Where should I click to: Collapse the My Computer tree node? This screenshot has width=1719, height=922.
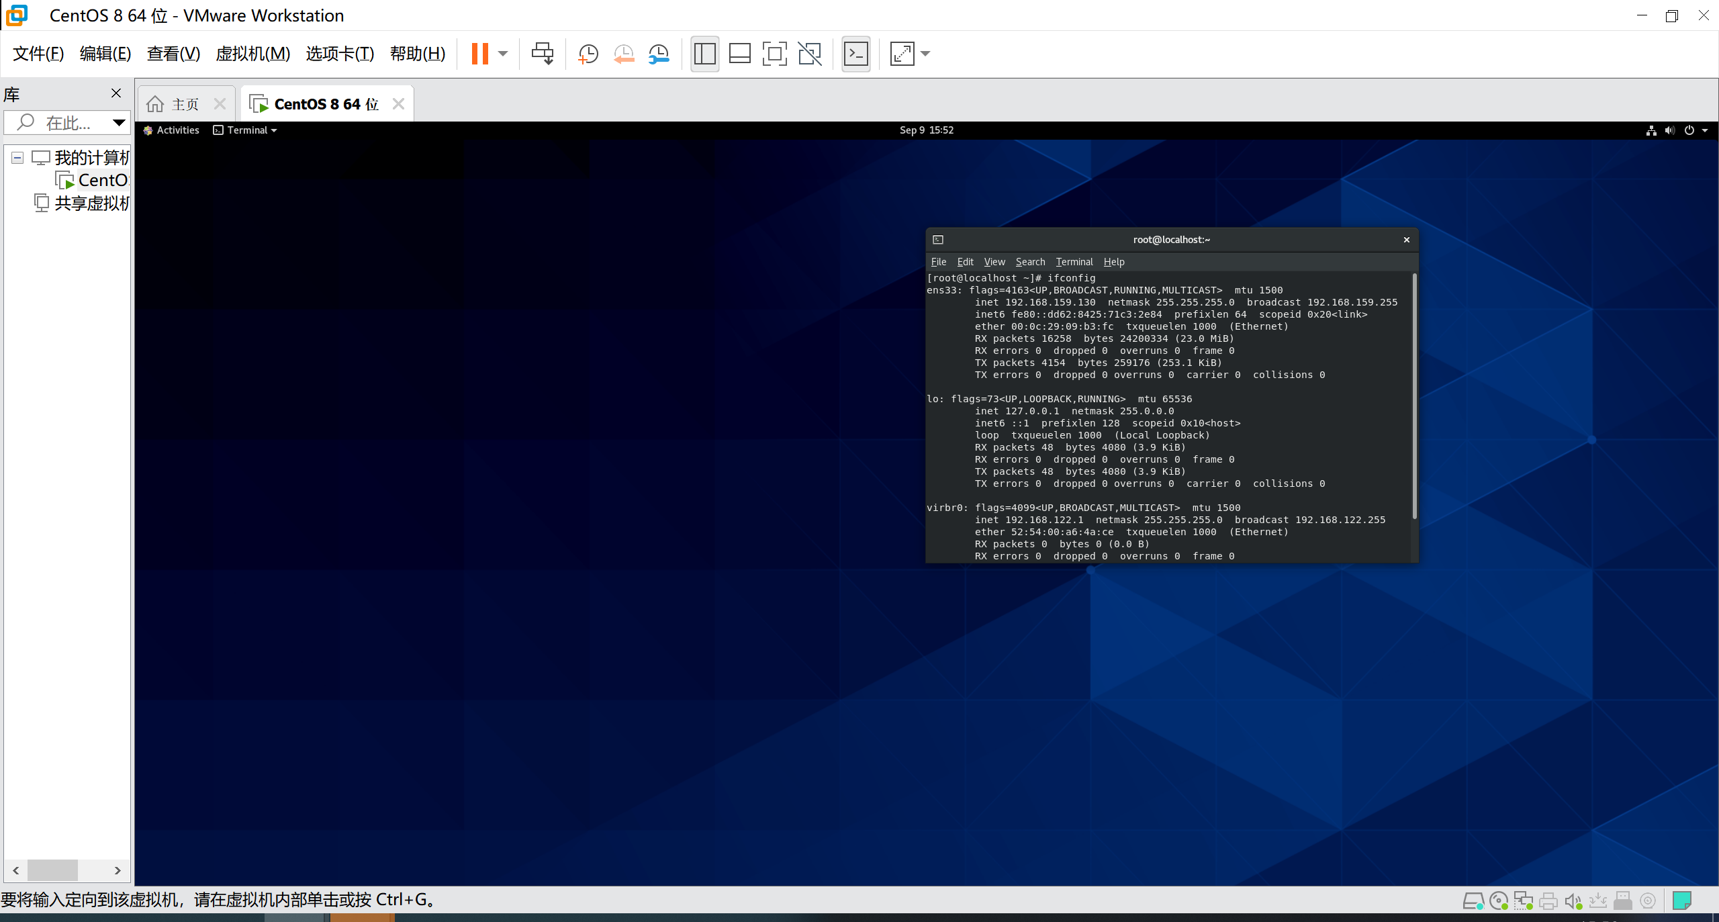(18, 158)
